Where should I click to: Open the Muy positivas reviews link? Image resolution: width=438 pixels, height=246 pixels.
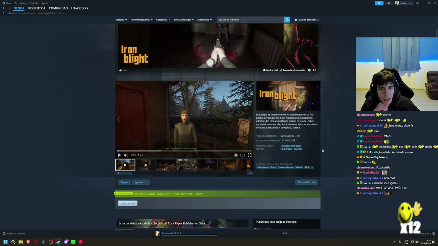click(287, 136)
